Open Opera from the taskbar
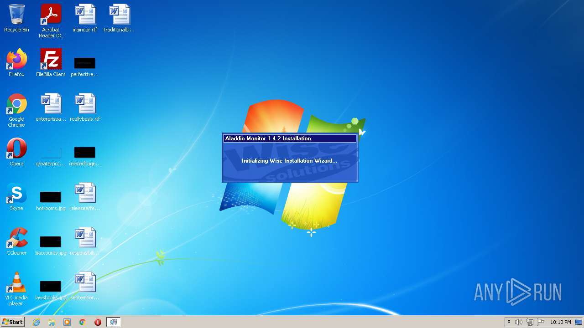584x328 pixels. tap(98, 322)
